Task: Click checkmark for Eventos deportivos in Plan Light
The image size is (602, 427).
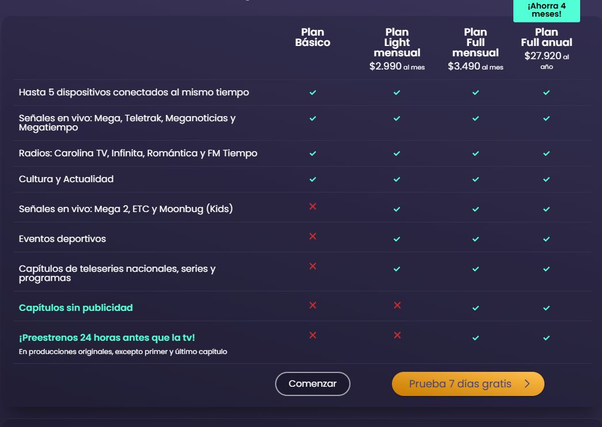Action: point(397,239)
